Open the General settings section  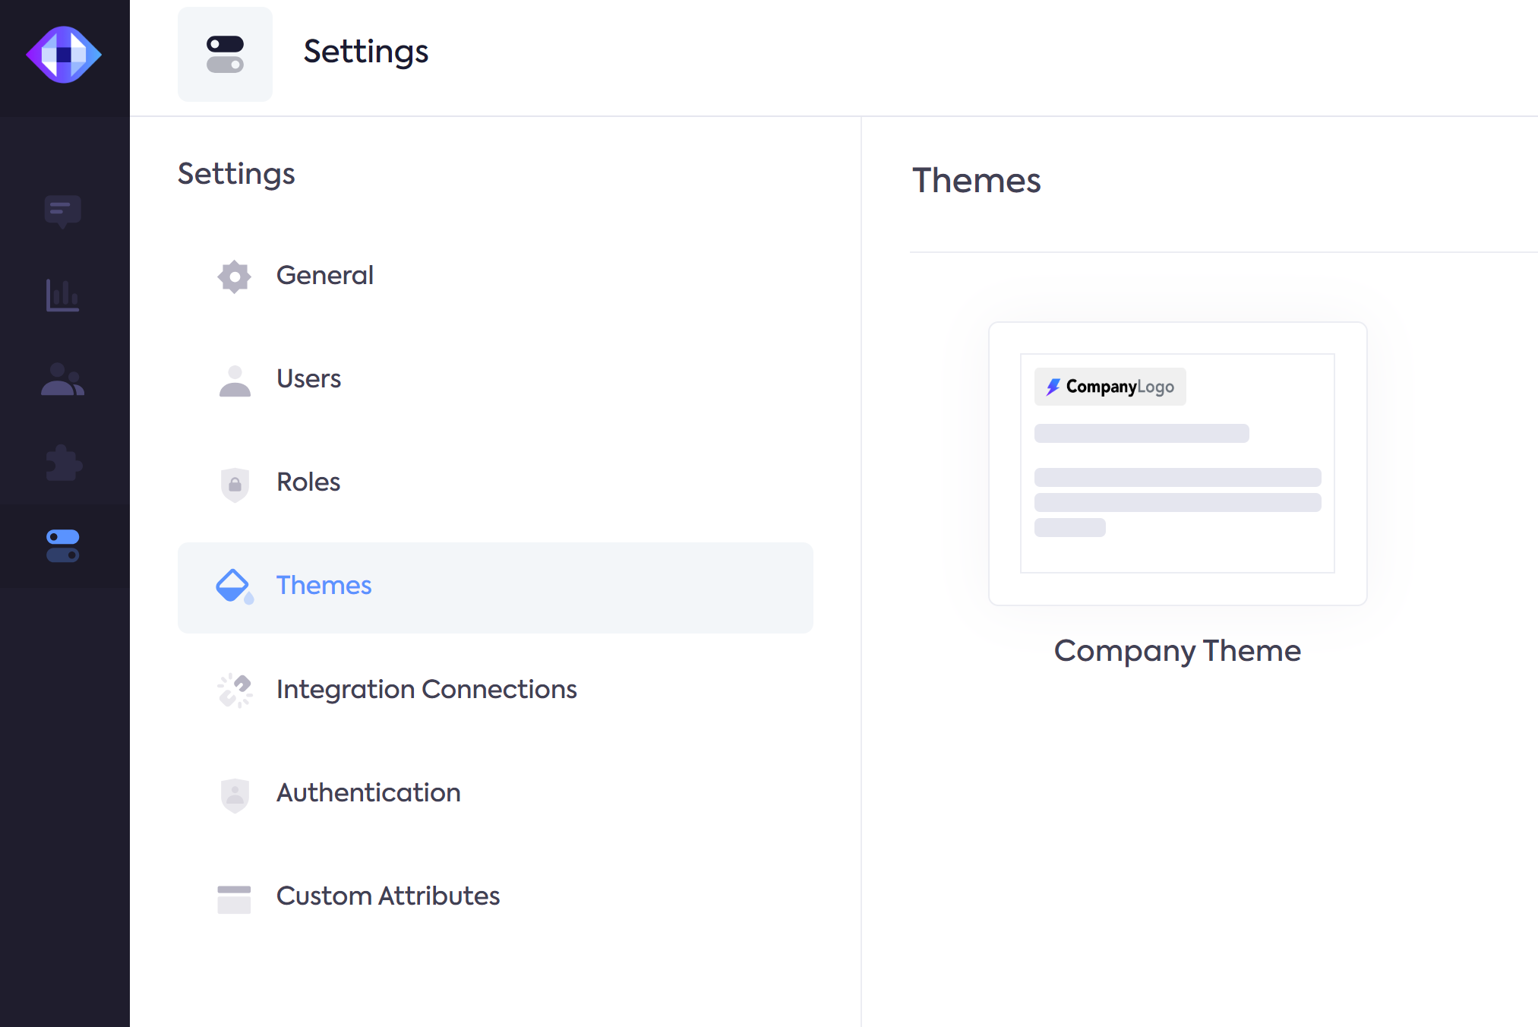(324, 275)
